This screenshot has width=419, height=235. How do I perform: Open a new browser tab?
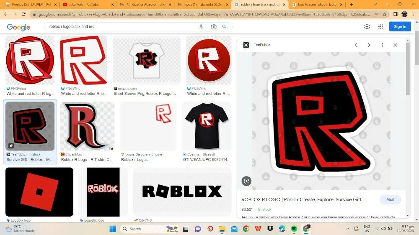tap(352, 5)
